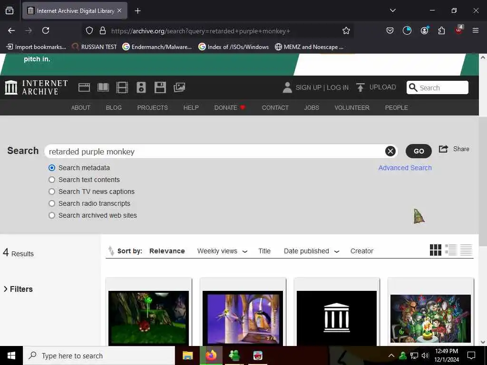Show hidden system tray icons
The width and height of the screenshot is (487, 365).
391,355
